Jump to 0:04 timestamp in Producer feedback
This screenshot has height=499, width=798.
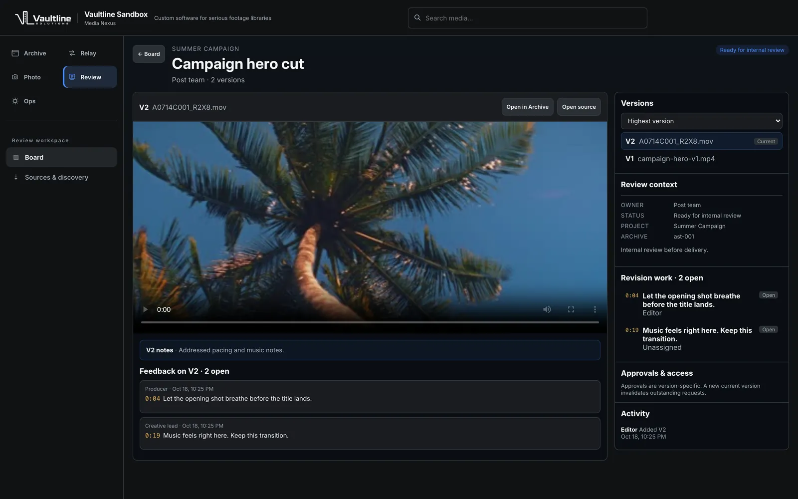click(153, 399)
